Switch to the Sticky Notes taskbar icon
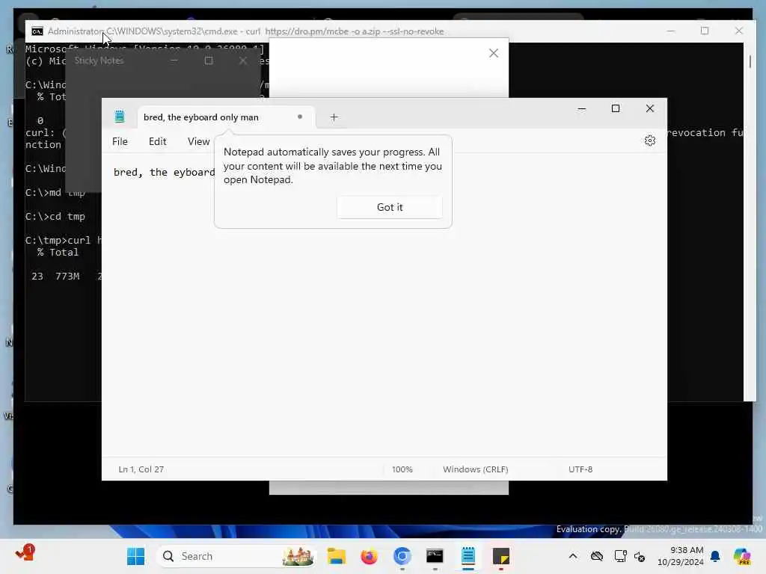The width and height of the screenshot is (766, 574). (x=500, y=556)
